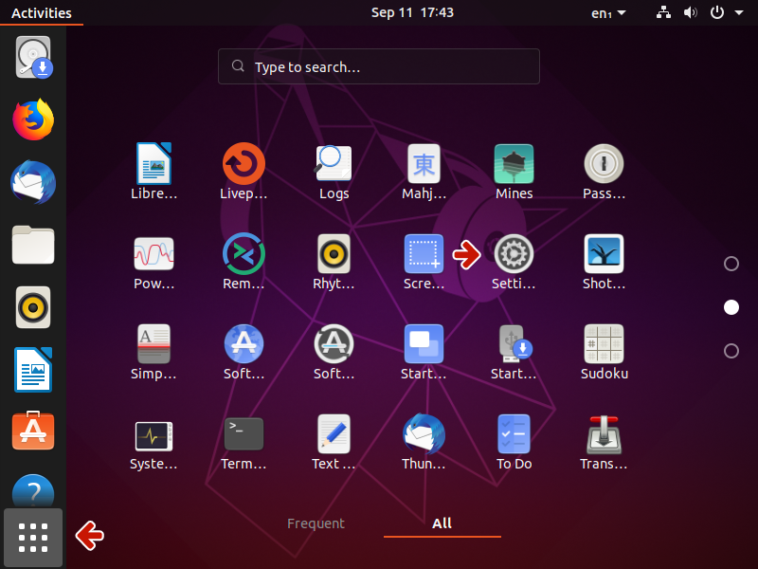The image size is (758, 569).
Task: Open Firefox from the dock
Action: [33, 119]
